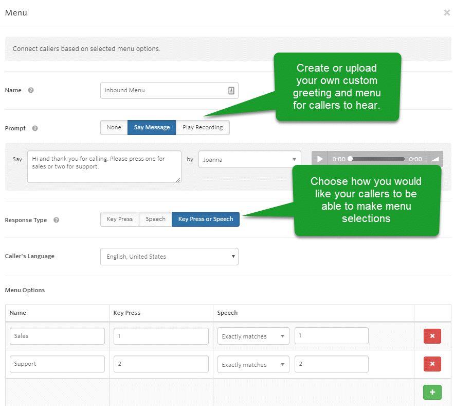Close the Menu dialog
Image resolution: width=454 pixels, height=406 pixels.
tap(447, 12)
